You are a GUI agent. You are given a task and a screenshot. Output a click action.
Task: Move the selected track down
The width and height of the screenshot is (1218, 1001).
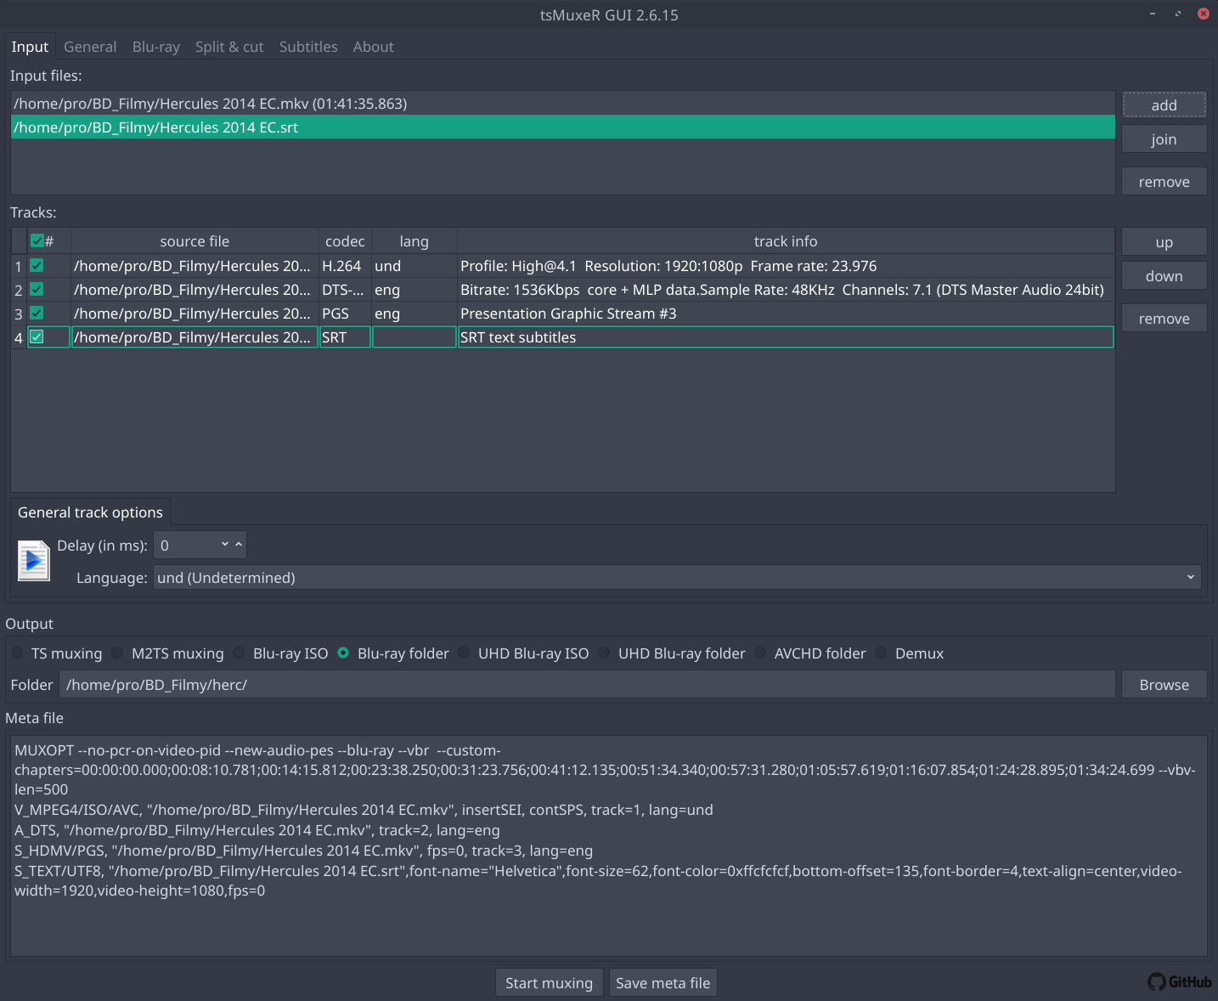(1164, 275)
